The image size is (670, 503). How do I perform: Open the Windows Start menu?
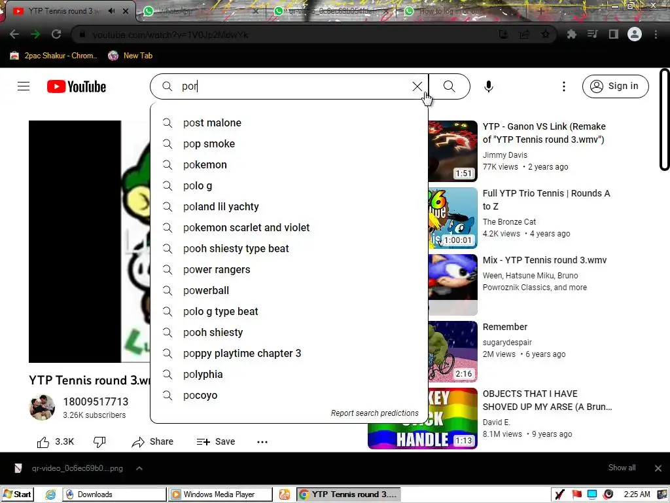18,494
